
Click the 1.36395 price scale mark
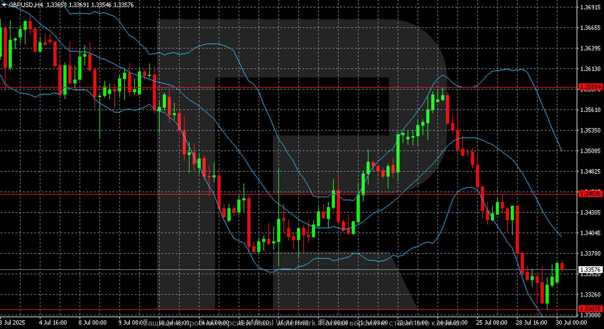(590, 48)
